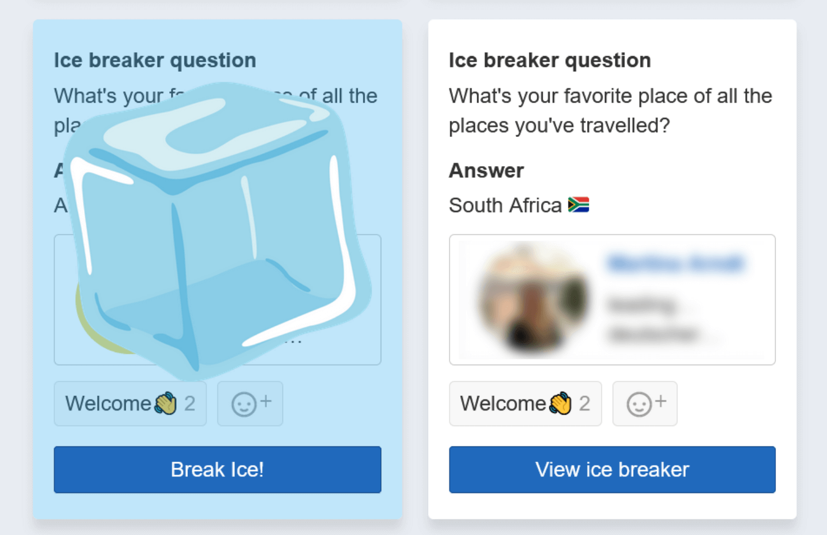
Task: Click the smiley face inside the right reaction picker
Action: pos(640,404)
